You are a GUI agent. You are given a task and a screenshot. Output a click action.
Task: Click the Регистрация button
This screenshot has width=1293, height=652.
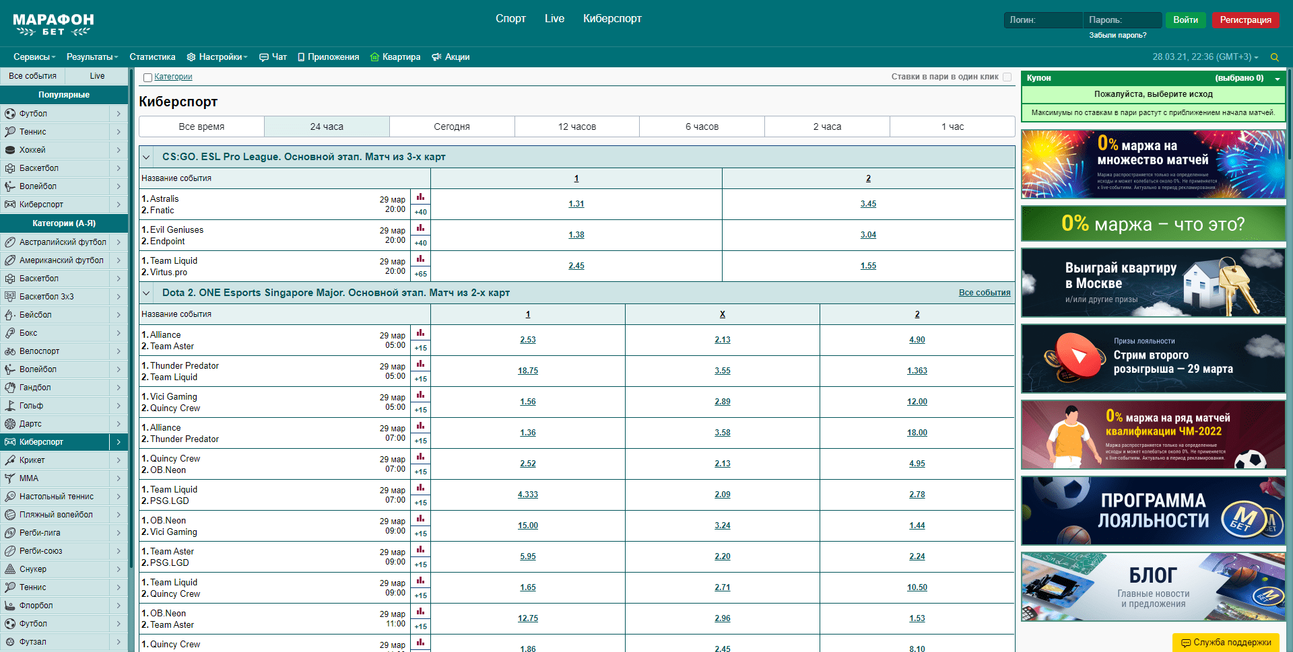tap(1245, 20)
